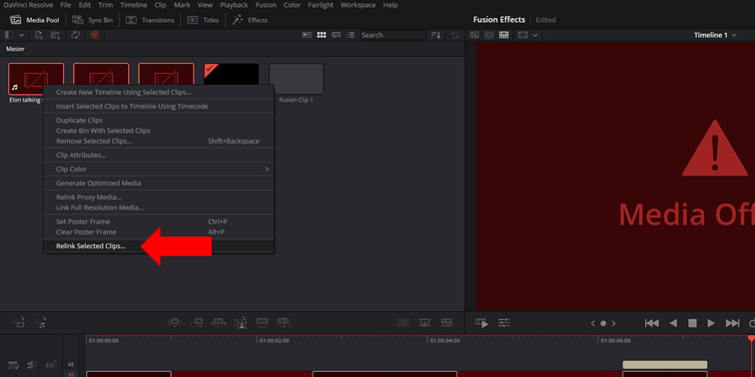Click the import media icon
This screenshot has width=755, height=377.
[x=39, y=35]
